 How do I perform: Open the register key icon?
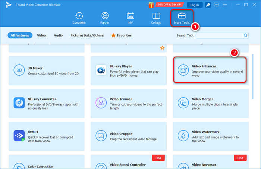click(208, 5)
